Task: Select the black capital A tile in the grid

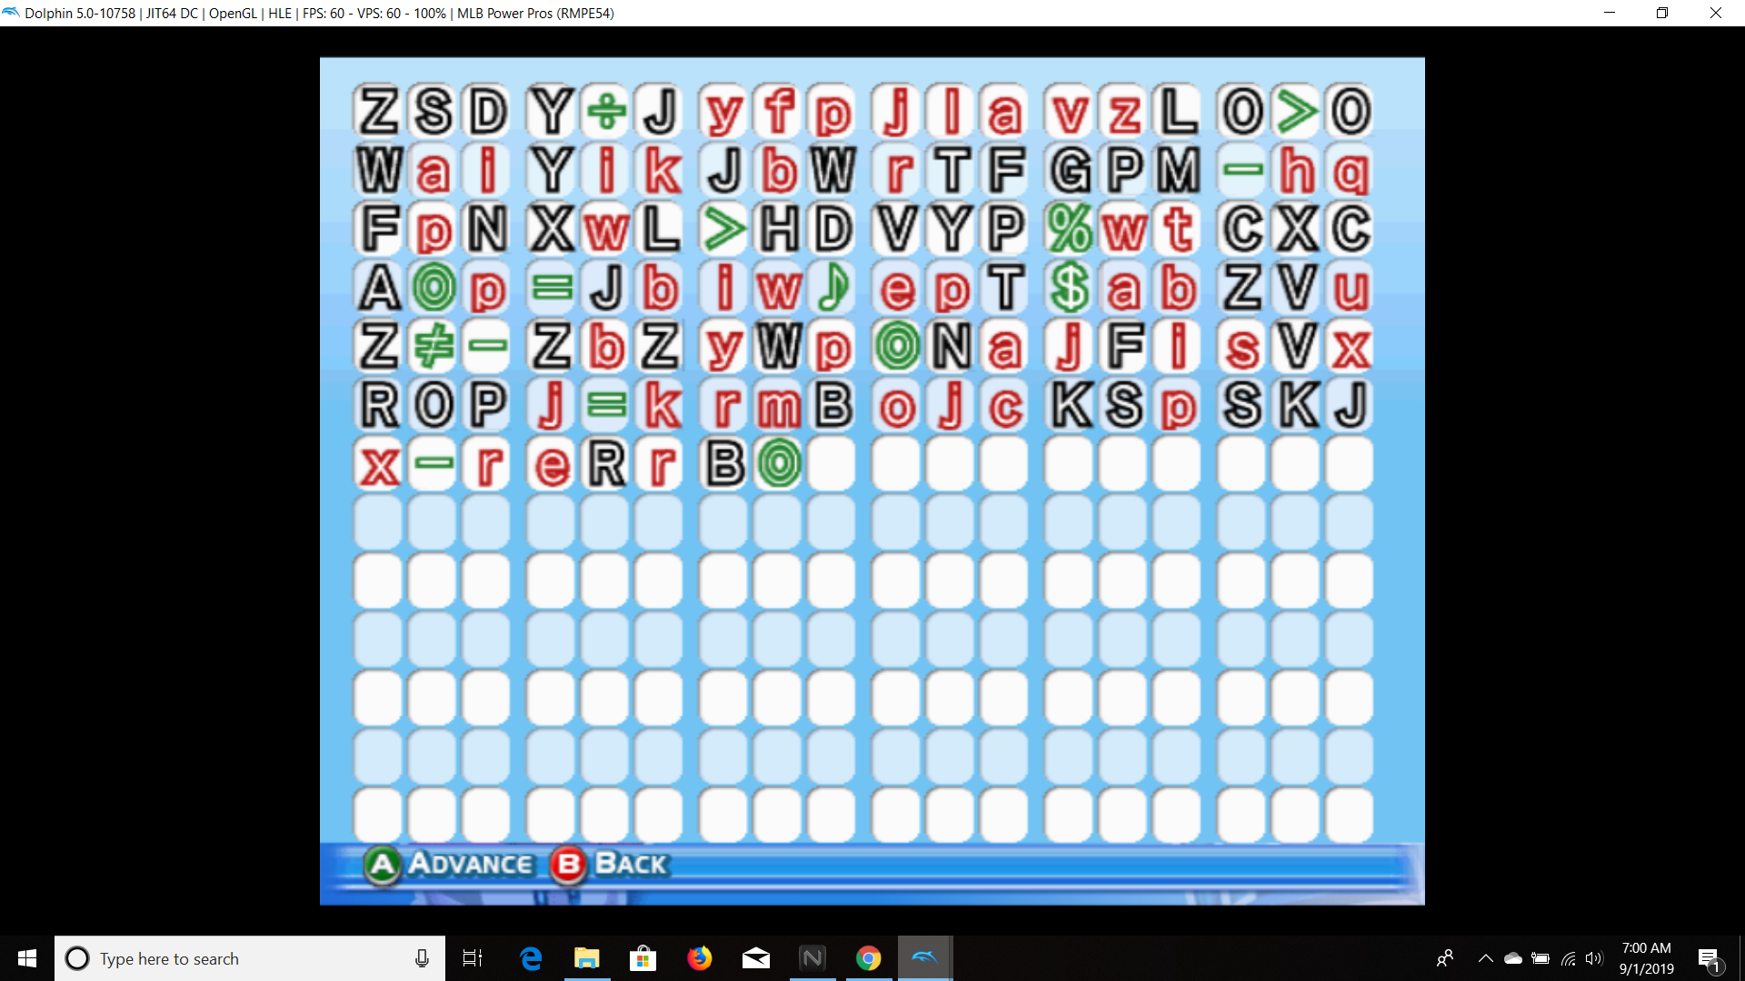Action: pyautogui.click(x=379, y=288)
